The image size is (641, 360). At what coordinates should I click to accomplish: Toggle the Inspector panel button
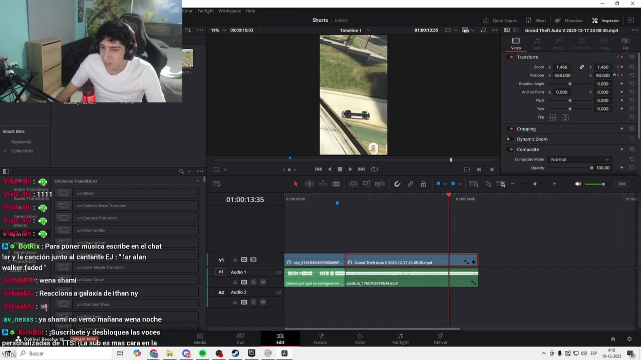[605, 20]
